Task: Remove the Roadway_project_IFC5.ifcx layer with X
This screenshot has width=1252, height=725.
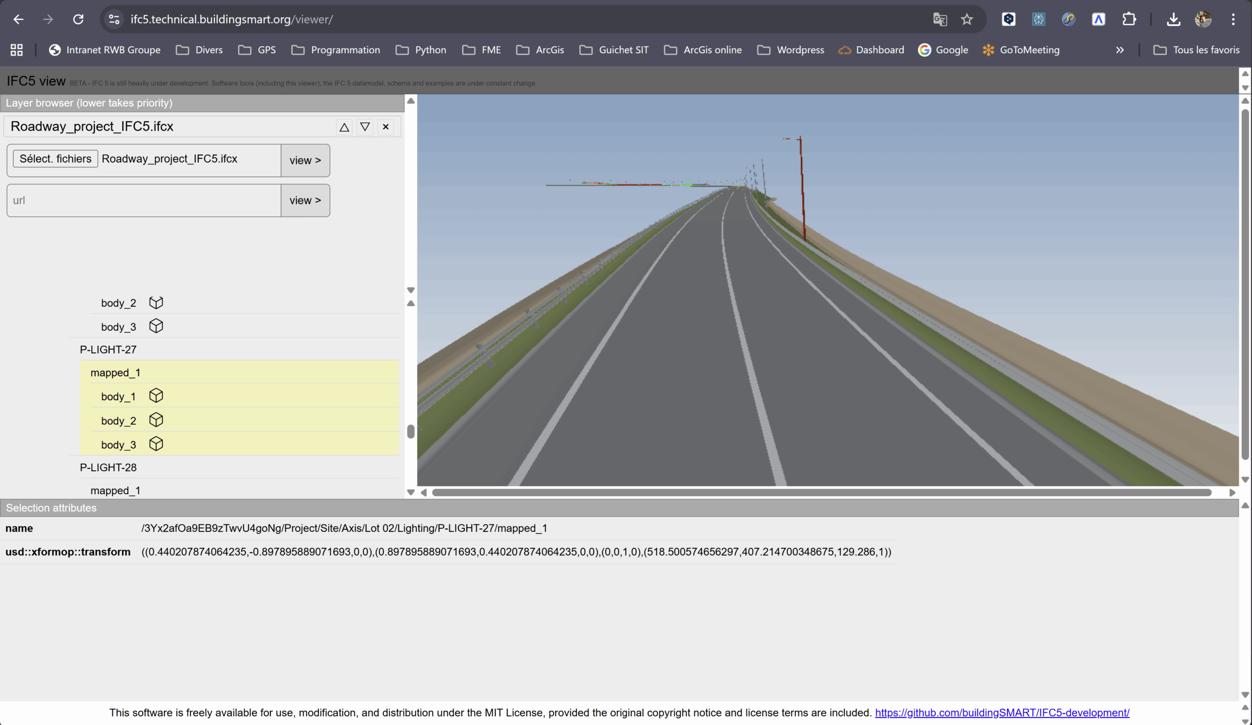Action: click(385, 127)
